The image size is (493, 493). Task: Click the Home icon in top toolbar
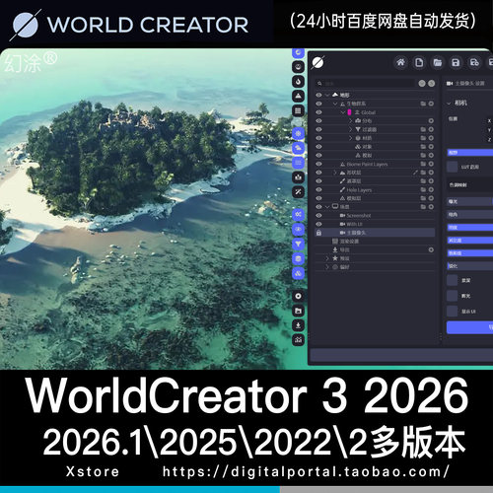tap(400, 62)
